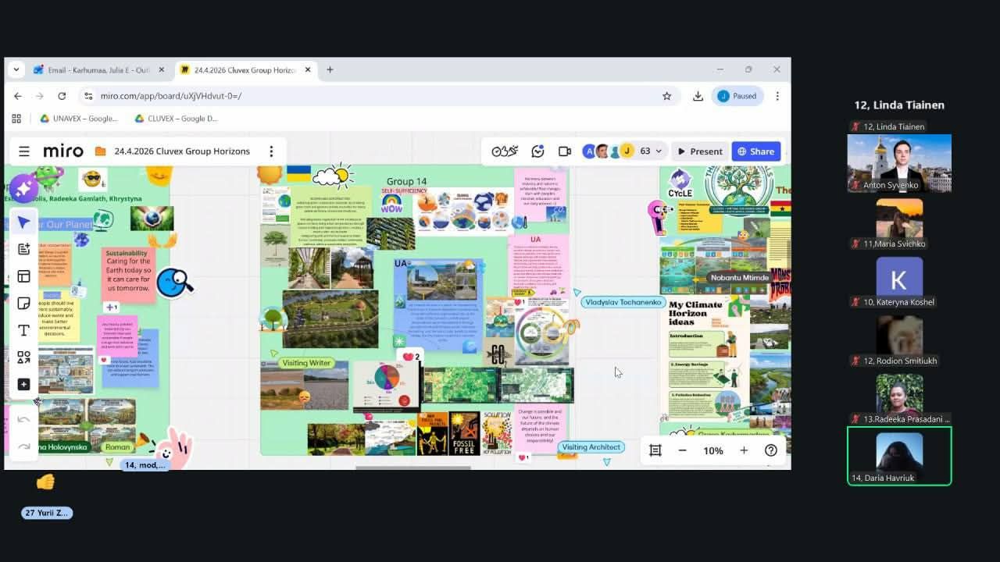Viewport: 1000px width, 562px height.
Task: Open the Miro main hamburger menu
Action: tap(24, 151)
